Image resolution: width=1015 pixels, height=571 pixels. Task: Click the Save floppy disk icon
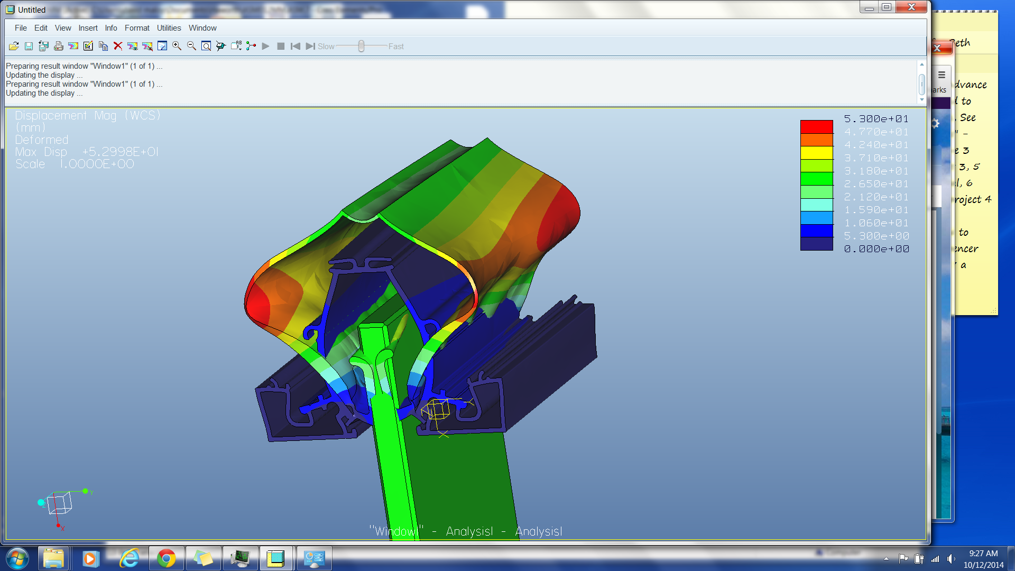(x=29, y=47)
